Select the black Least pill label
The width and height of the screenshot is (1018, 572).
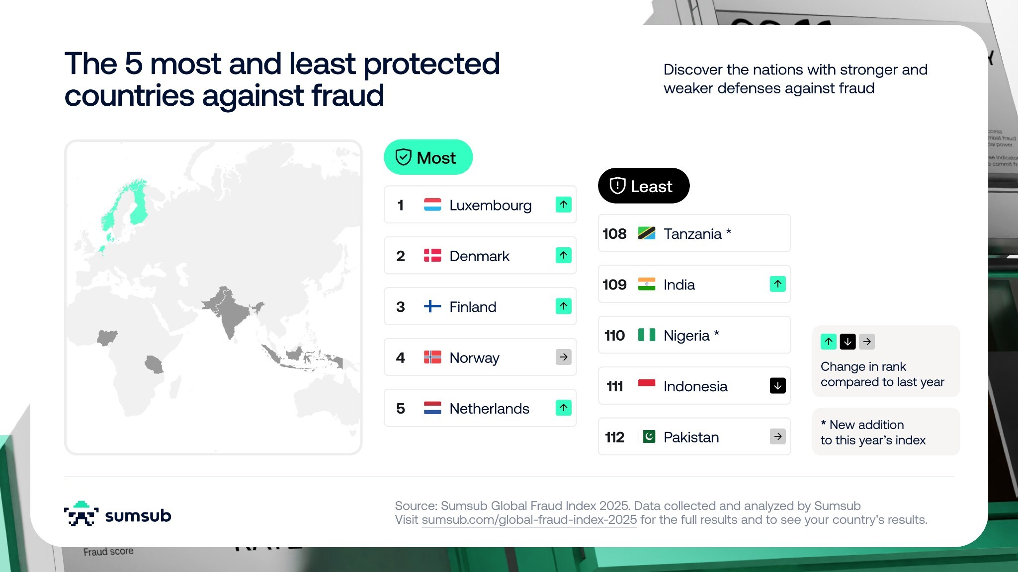(643, 186)
